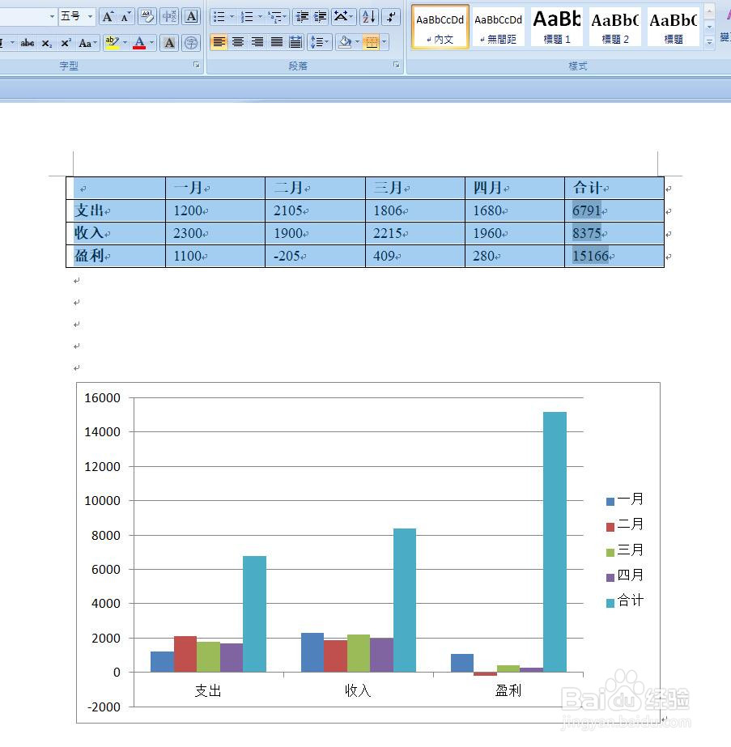
Task: Open the font size dropdown
Action: point(90,17)
